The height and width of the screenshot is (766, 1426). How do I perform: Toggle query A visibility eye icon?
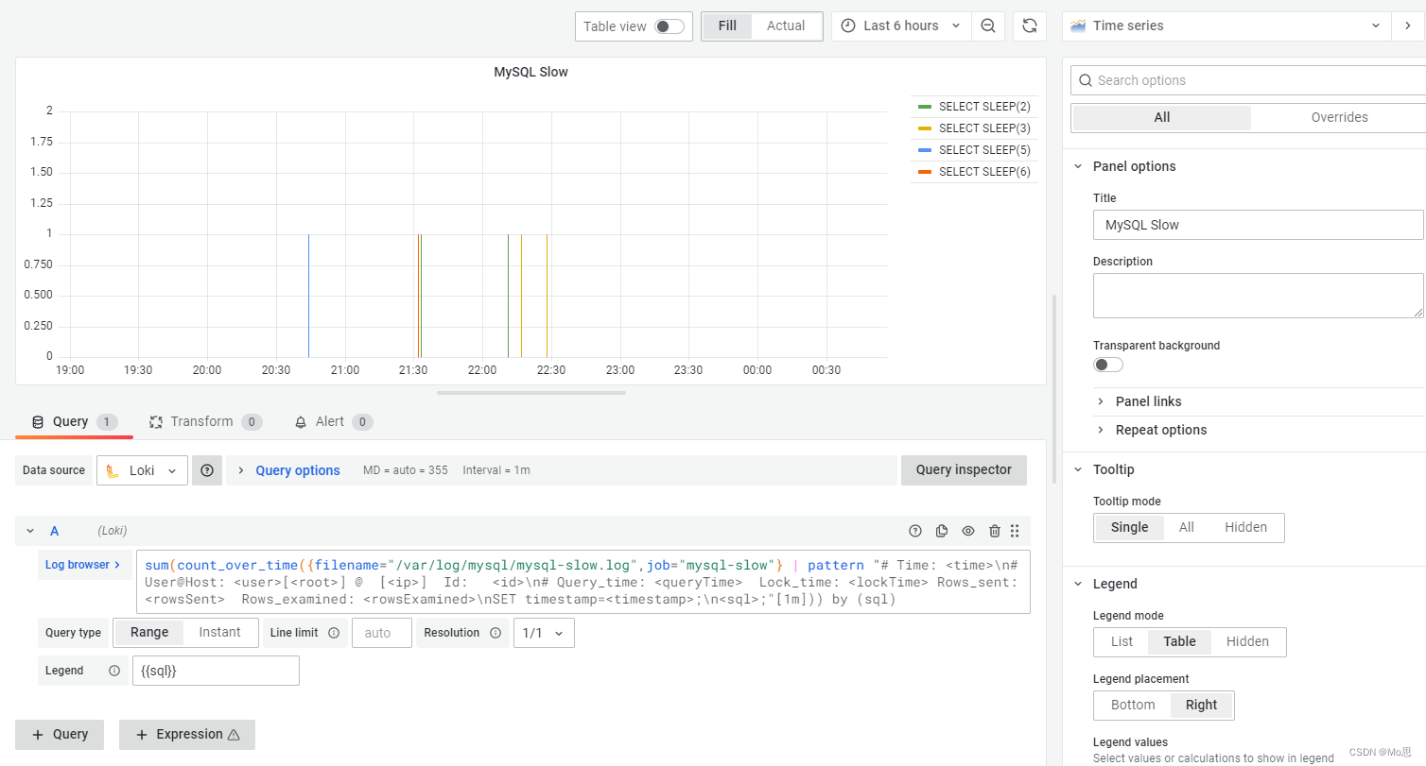967,531
